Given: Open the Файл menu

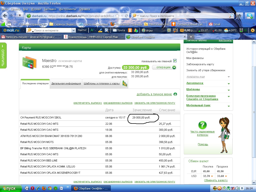Looking at the screenshot, I should (4, 9).
